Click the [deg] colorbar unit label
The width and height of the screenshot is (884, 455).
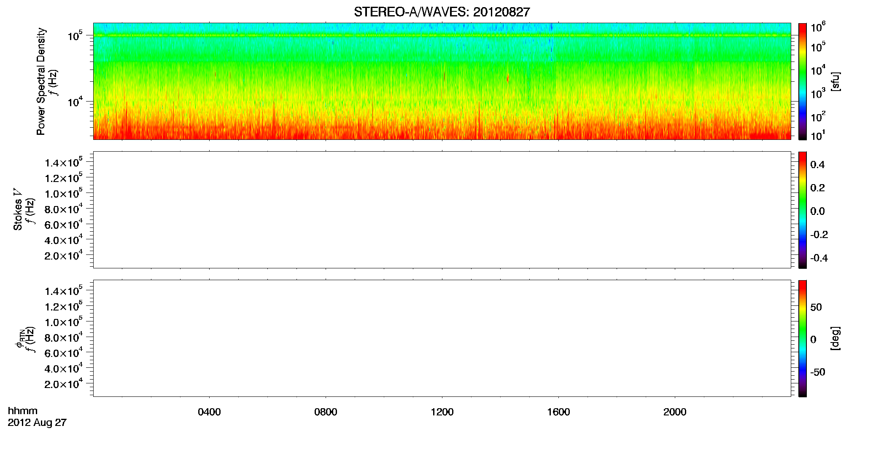tap(835, 338)
